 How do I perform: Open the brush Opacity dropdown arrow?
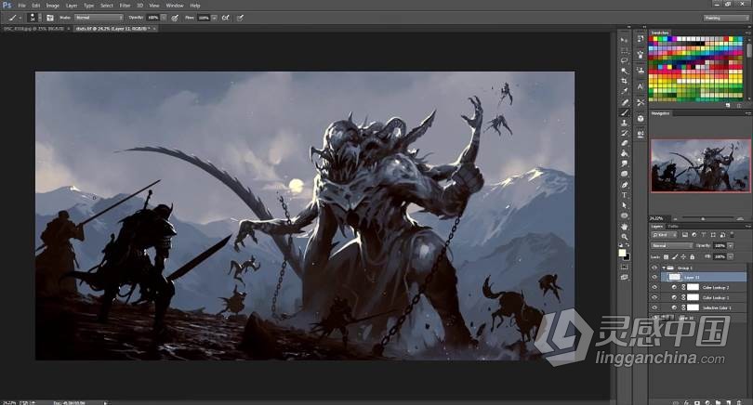point(164,18)
